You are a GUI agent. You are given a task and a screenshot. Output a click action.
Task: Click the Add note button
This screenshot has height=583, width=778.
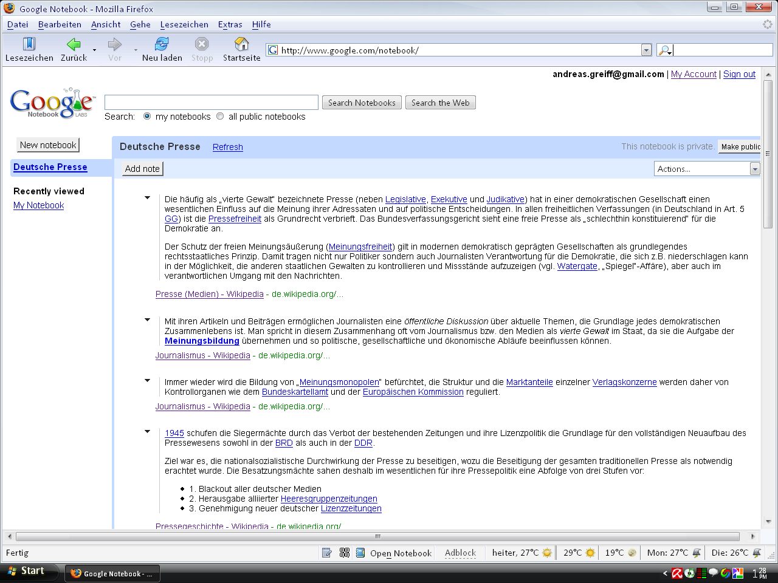[x=142, y=169]
